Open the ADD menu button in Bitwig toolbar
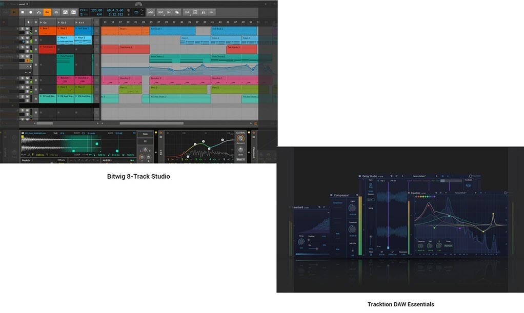 (x=151, y=12)
